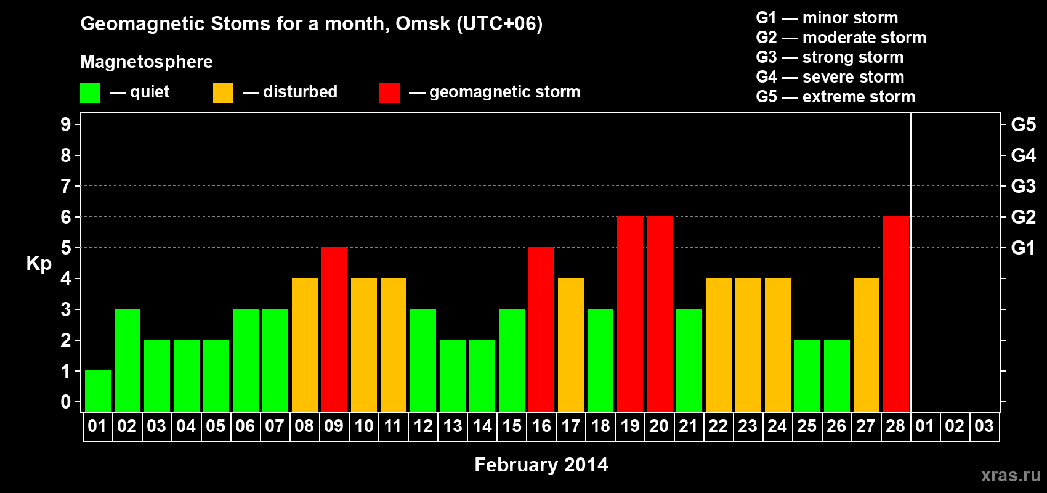Screen dimensions: 1047x493
Task: Click the right-axis label G2
Action: pos(1024,217)
